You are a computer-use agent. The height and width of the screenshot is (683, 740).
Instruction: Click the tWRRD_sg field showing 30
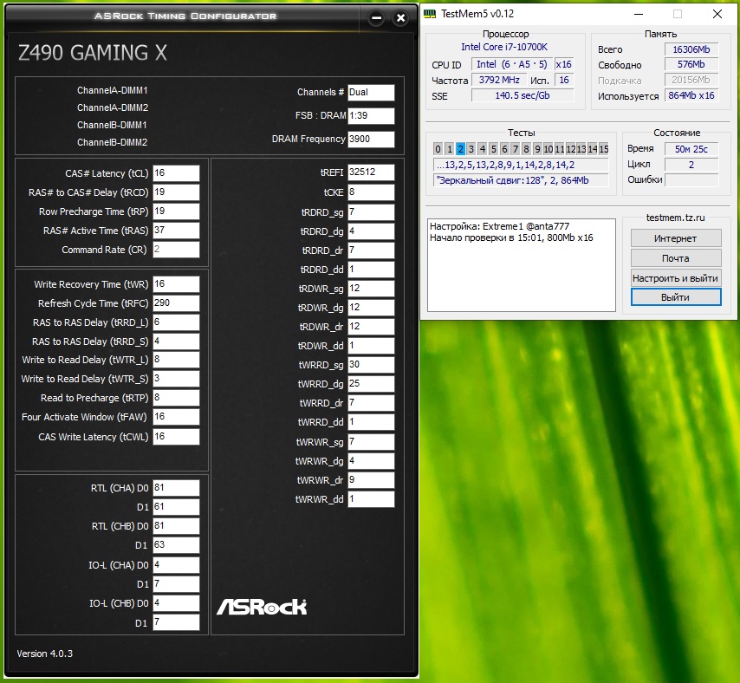[x=371, y=365]
